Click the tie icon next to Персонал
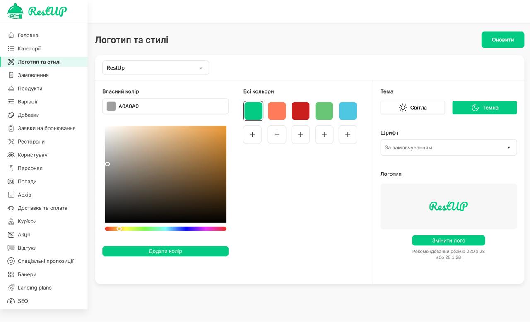 click(11, 168)
